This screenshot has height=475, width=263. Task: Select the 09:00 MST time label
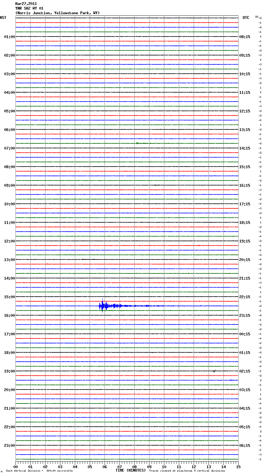[x=10, y=185]
